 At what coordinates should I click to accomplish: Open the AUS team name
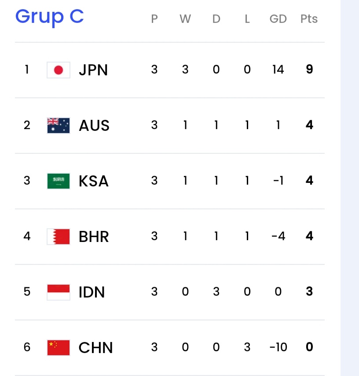(x=94, y=126)
